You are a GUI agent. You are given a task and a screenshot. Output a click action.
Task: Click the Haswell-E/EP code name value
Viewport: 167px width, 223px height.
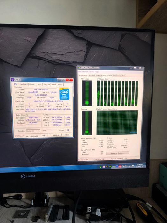point(33,92)
